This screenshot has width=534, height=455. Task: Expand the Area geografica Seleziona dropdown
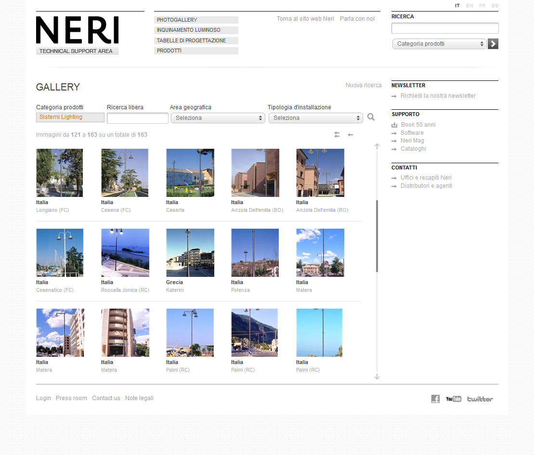click(218, 118)
